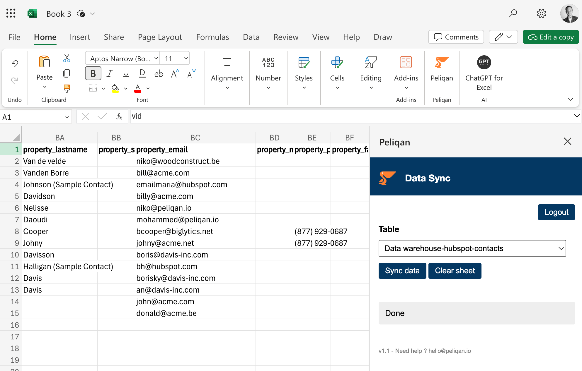Screen dimensions: 582x371
Task: Open the Styles gallery icon
Action: pyautogui.click(x=304, y=62)
